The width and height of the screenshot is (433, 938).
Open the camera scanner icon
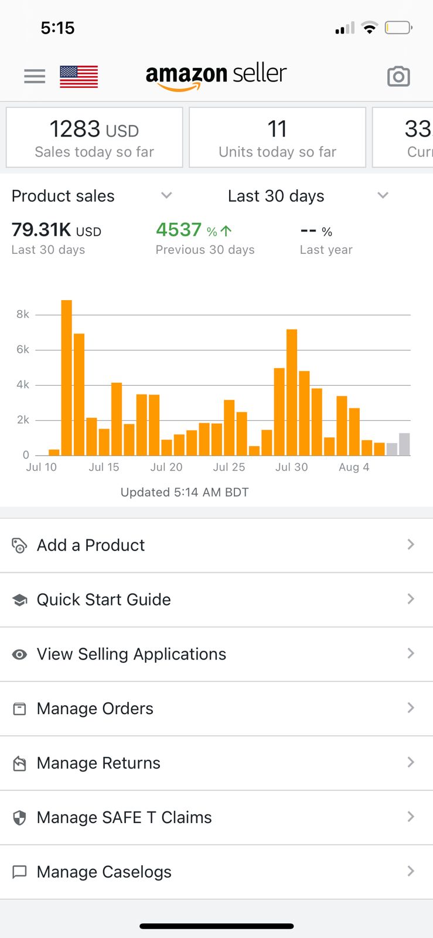click(398, 76)
